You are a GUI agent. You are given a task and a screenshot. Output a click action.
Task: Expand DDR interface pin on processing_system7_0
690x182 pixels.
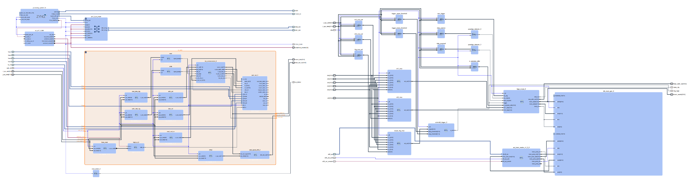58,12
